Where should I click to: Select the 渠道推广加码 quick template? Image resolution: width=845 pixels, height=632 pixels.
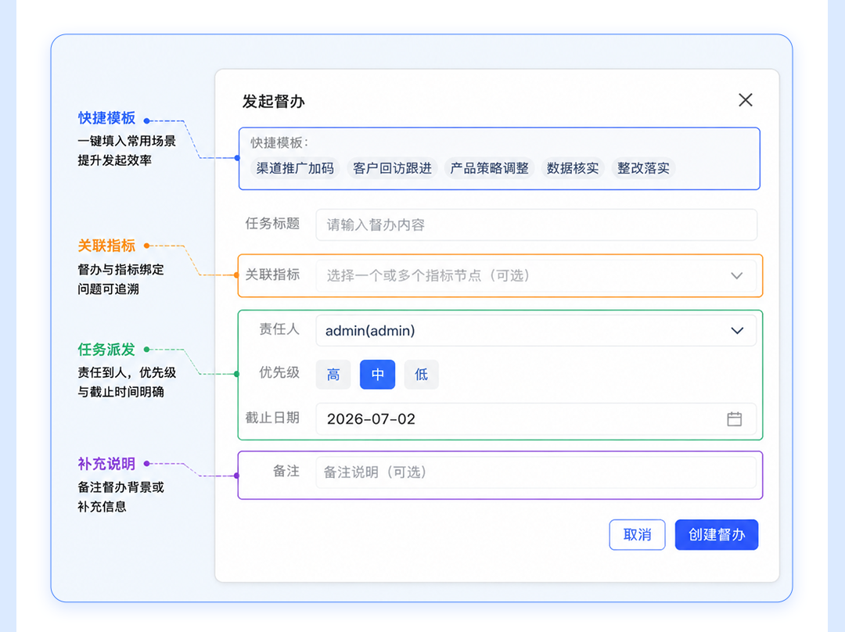pos(295,168)
